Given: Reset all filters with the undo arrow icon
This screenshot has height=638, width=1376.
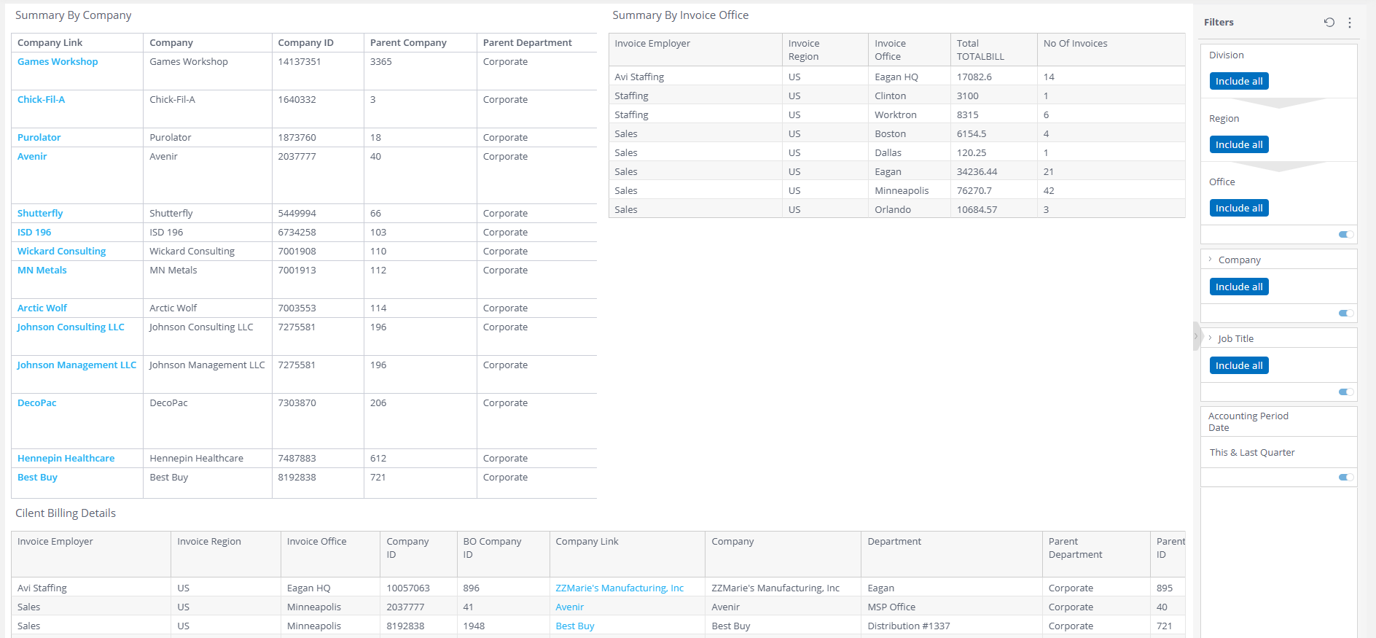Looking at the screenshot, I should coord(1329,23).
